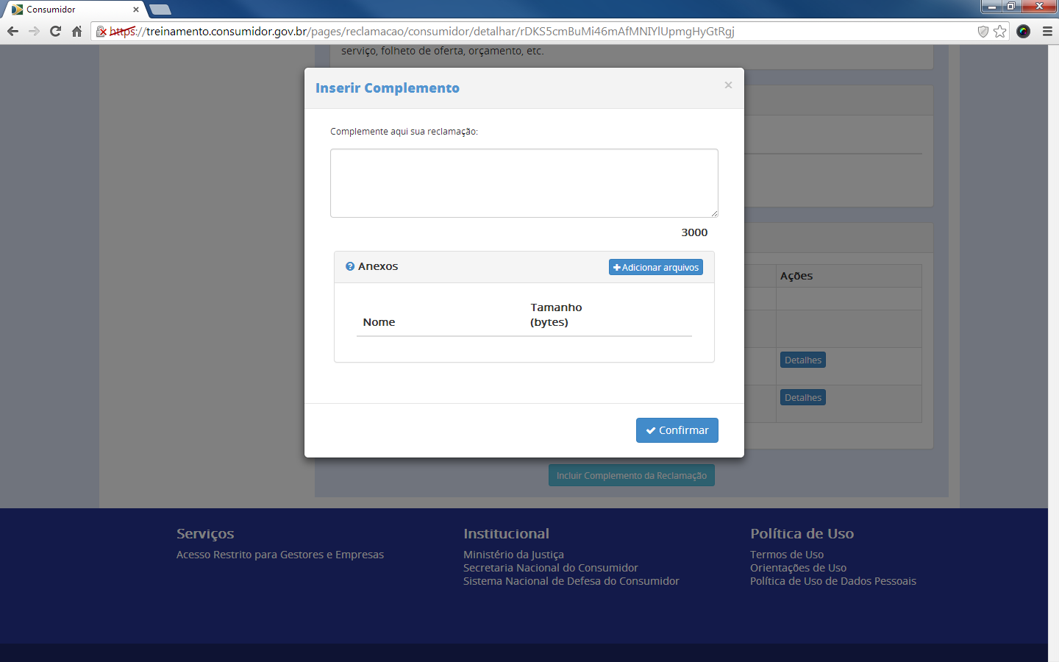Click the Adicionar arquivos button
1059x662 pixels.
tap(656, 267)
